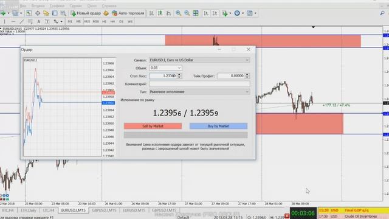Image resolution: width=389 pixels, height=219 pixels.
Task: Tile chart windows icon
Action: pos(196,13)
